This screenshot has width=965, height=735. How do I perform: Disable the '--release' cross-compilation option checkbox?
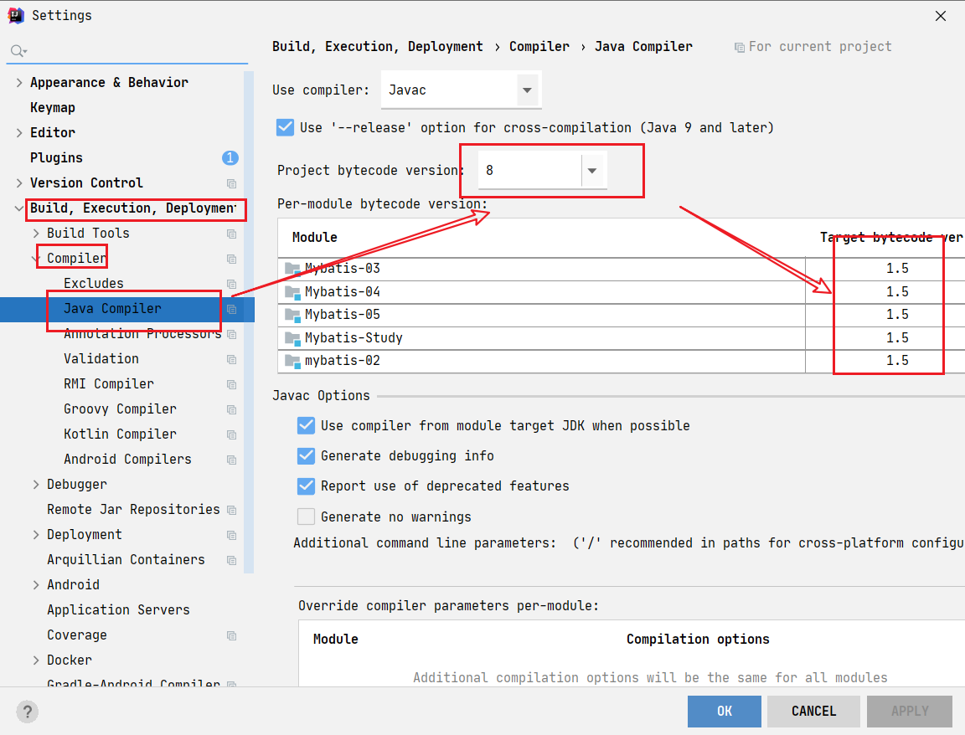pos(286,127)
